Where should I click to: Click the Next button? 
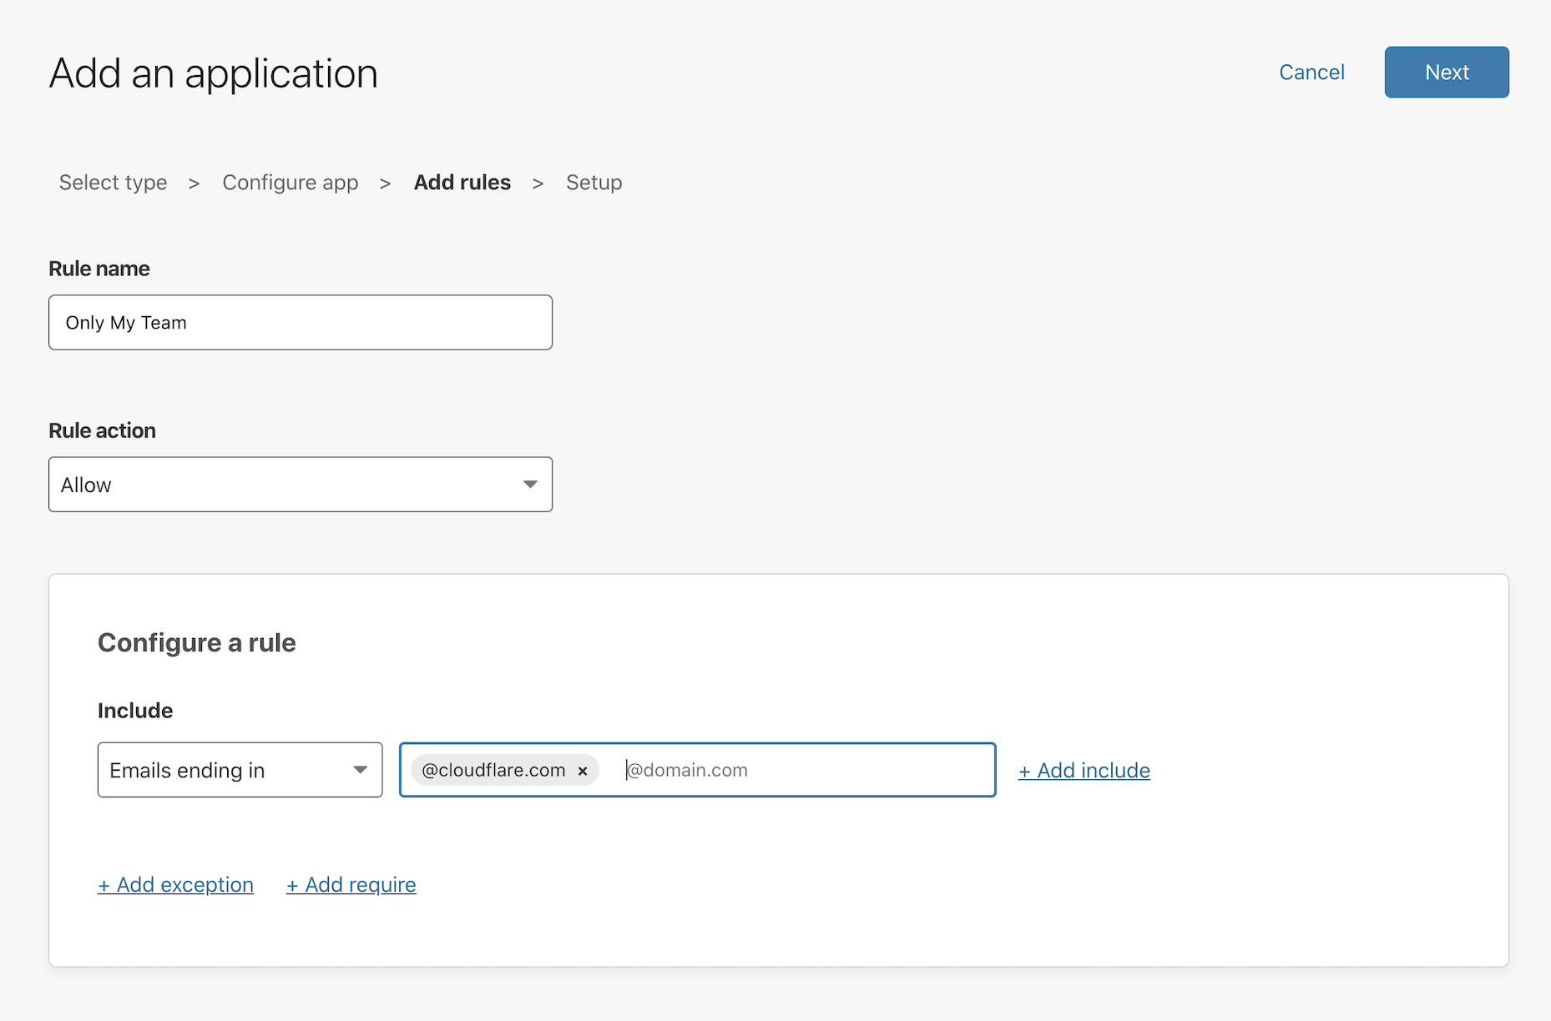(1446, 72)
